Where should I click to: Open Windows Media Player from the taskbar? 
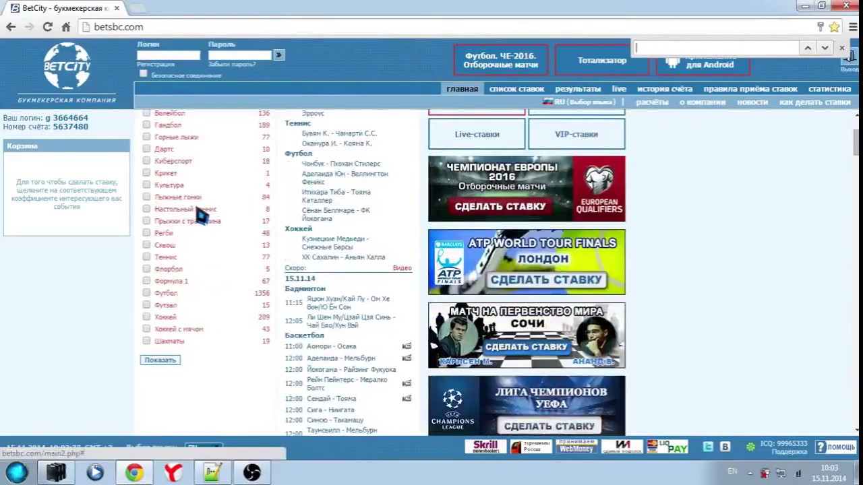click(95, 472)
